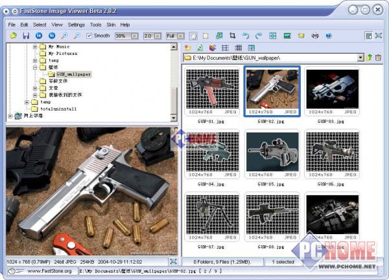This screenshot has width=389, height=280.
Task: Expand the temp folder under My Pictures
Action: click(35, 60)
